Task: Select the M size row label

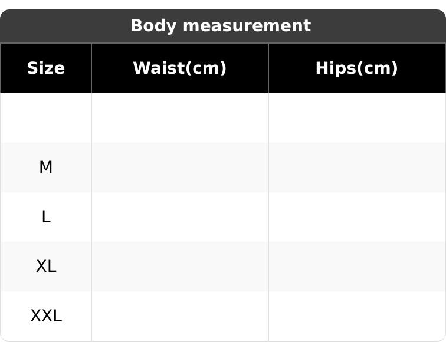Action: click(x=46, y=167)
